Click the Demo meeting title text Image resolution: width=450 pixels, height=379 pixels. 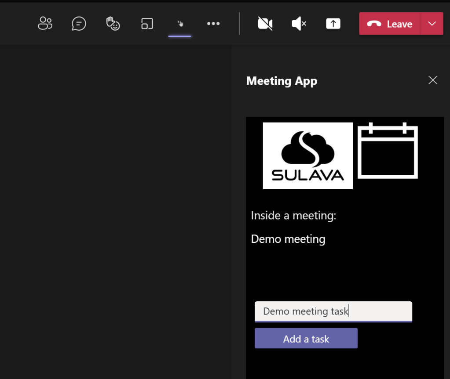pyautogui.click(x=288, y=239)
